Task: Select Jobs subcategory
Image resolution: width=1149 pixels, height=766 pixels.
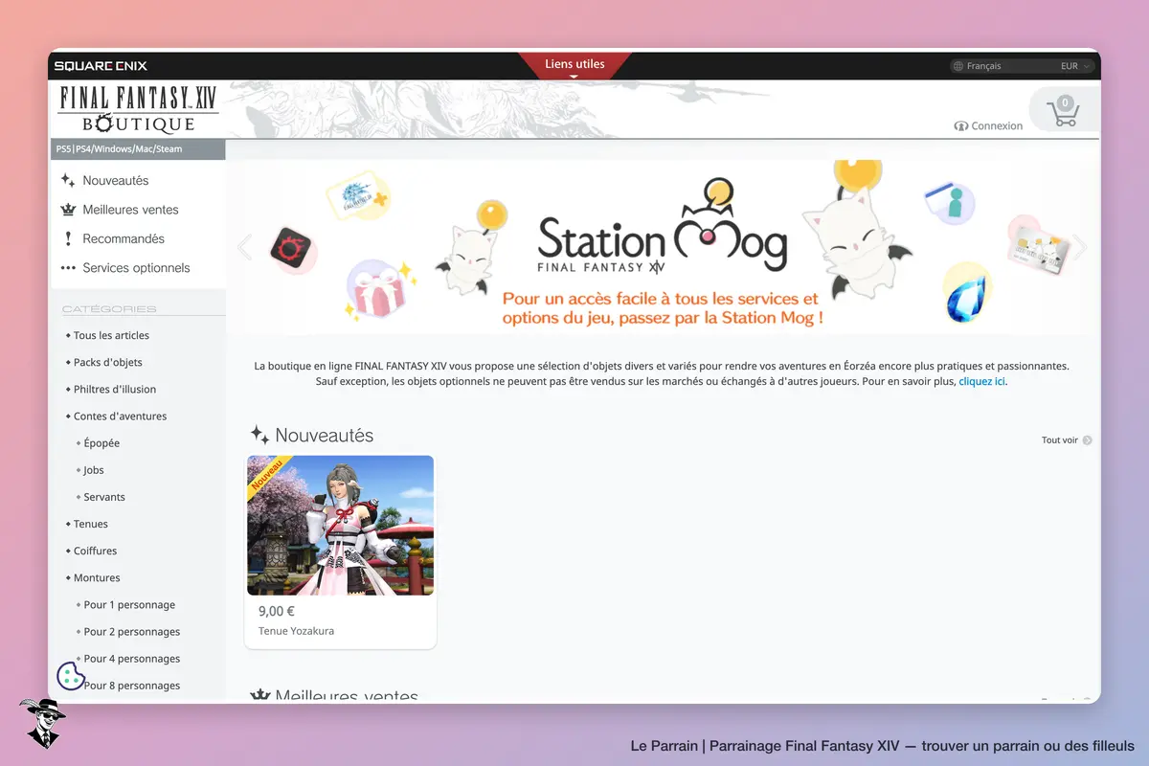Action: click(x=94, y=470)
